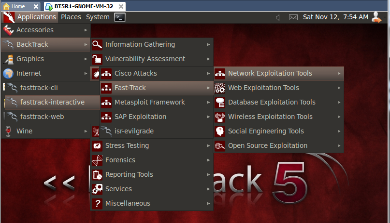390x223 pixels.
Task: Click the Services gears icon
Action: coord(97,189)
